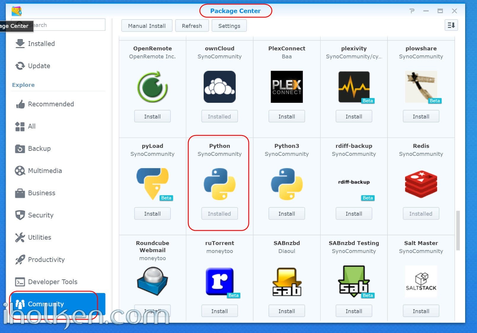
Task: Click the rdiff-backup package icon
Action: [354, 182]
